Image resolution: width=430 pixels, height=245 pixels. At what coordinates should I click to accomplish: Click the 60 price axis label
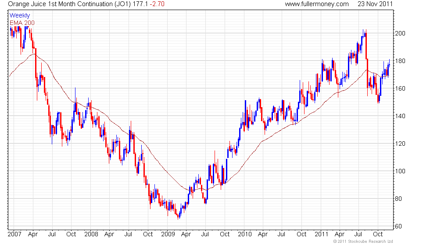tap(398, 227)
